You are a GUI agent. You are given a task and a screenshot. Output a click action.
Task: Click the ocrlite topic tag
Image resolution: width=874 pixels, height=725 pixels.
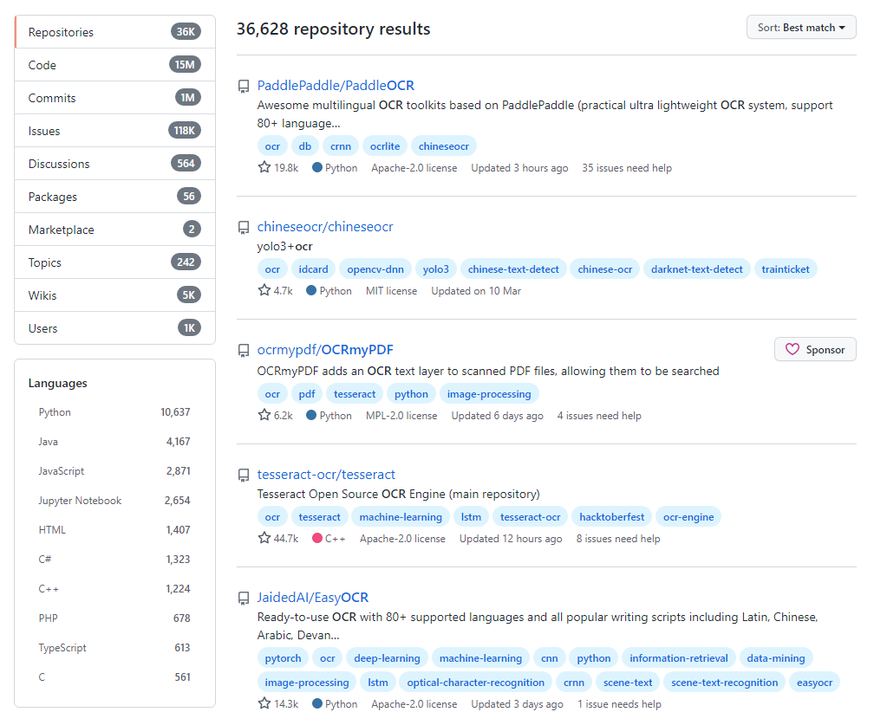point(385,146)
